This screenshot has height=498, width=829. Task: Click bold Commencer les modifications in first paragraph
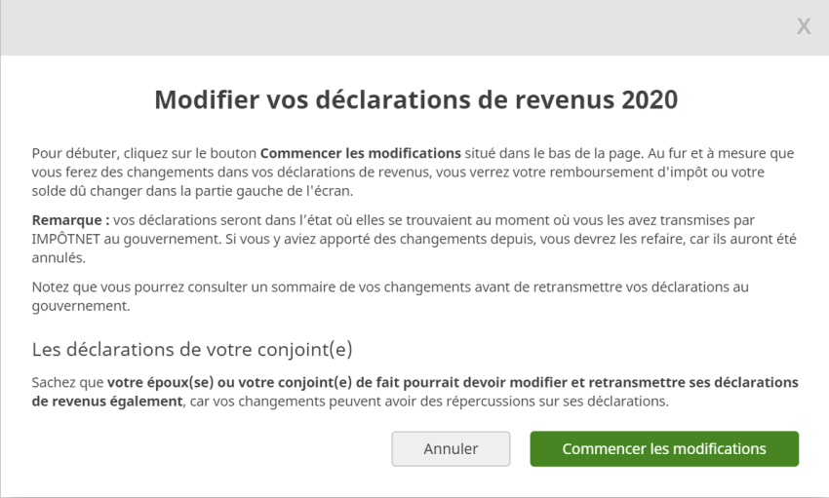click(360, 153)
